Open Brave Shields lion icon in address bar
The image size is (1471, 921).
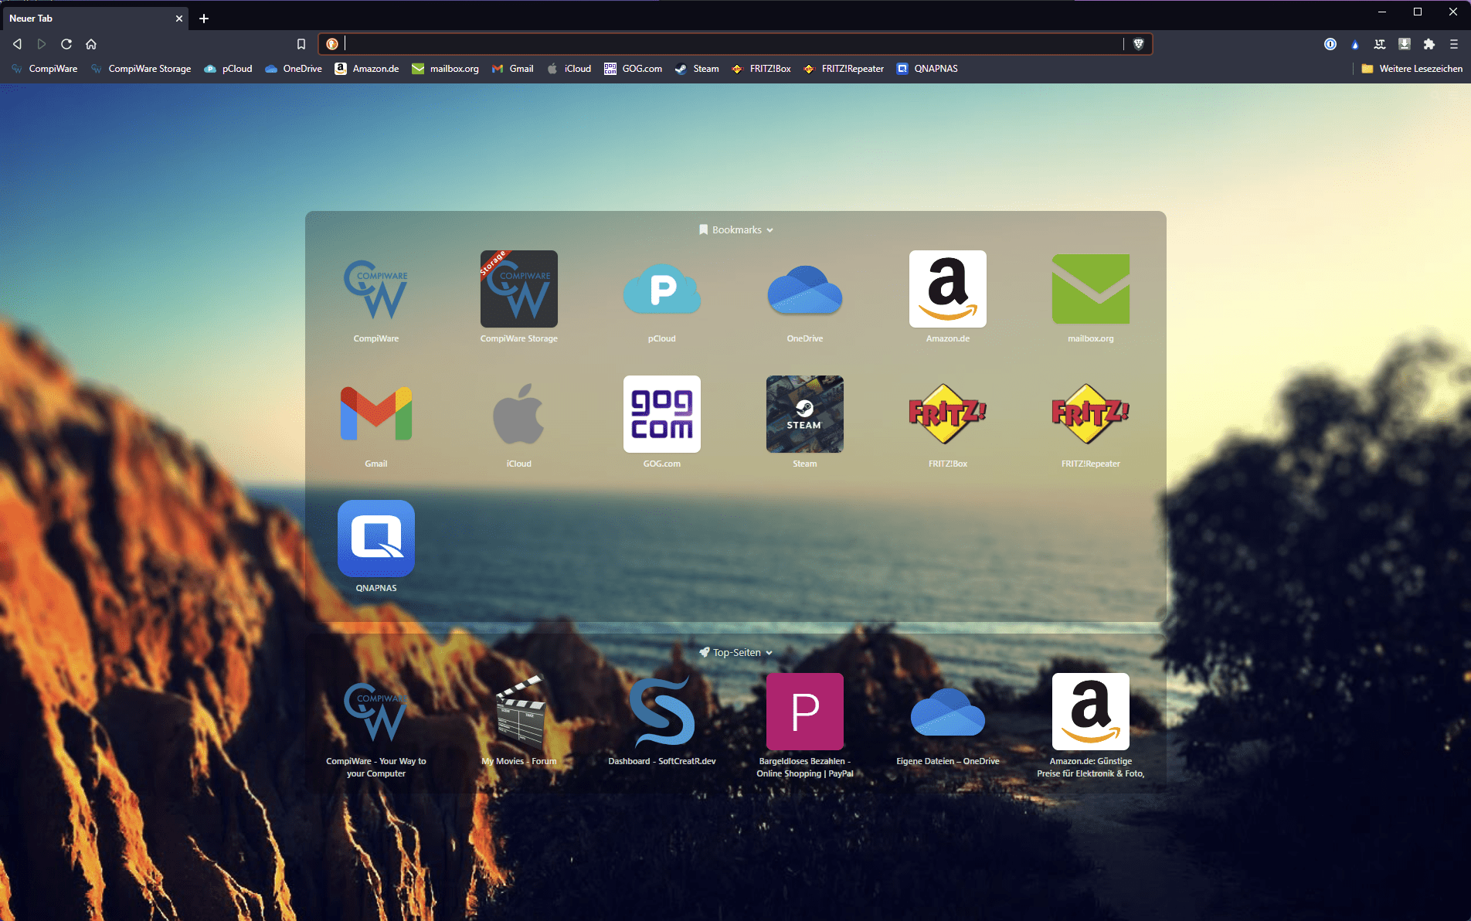1138,44
